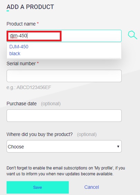This screenshot has width=140, height=195.
Task: Click the Product name label
Action: pos(21,24)
